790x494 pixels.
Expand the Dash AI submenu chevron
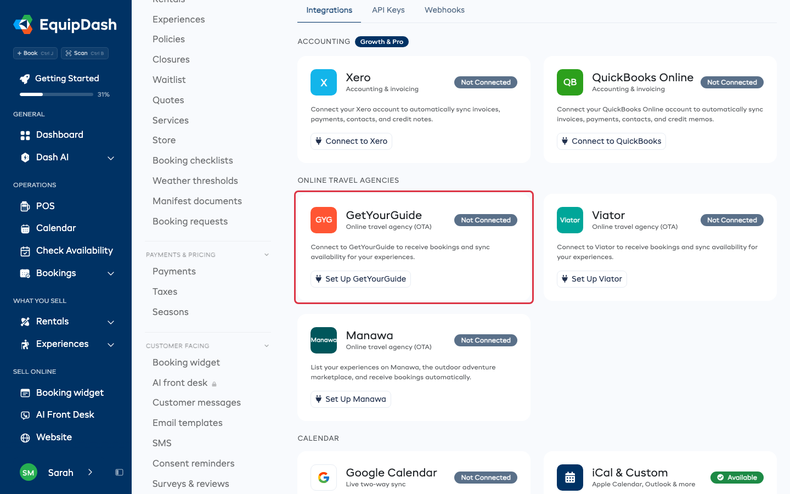click(111, 158)
